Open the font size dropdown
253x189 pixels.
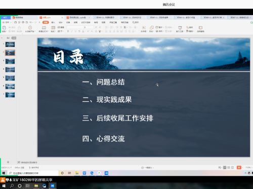pos(93,27)
